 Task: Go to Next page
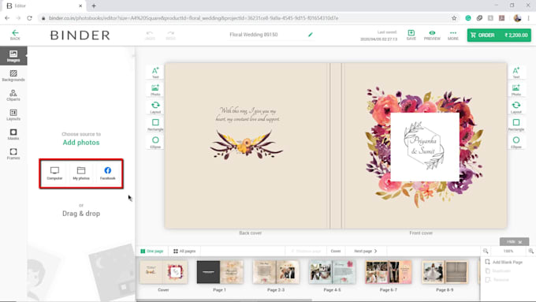coord(366,251)
